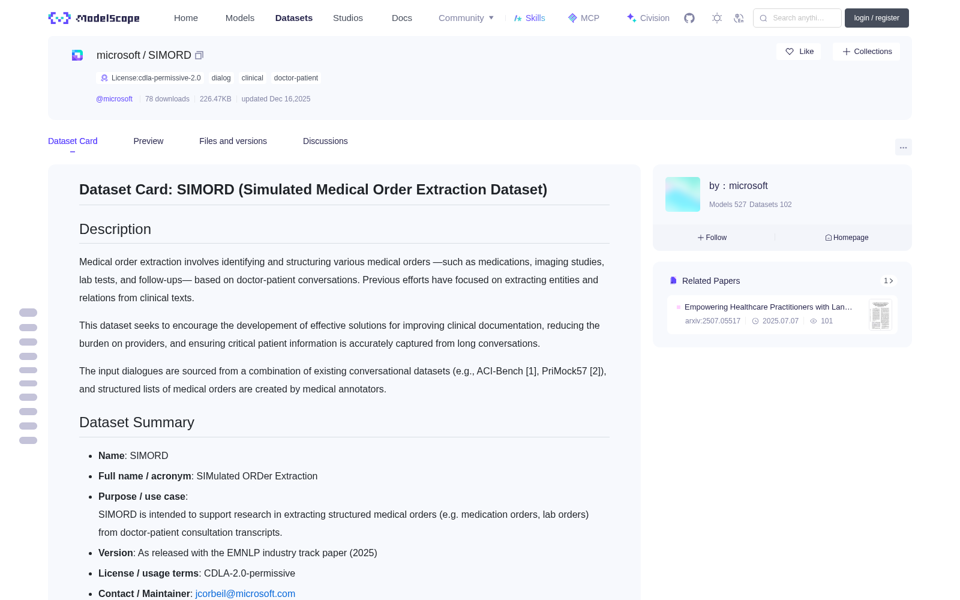Click the doctor-patient tag
Viewport: 960px width, 600px height.
(296, 78)
